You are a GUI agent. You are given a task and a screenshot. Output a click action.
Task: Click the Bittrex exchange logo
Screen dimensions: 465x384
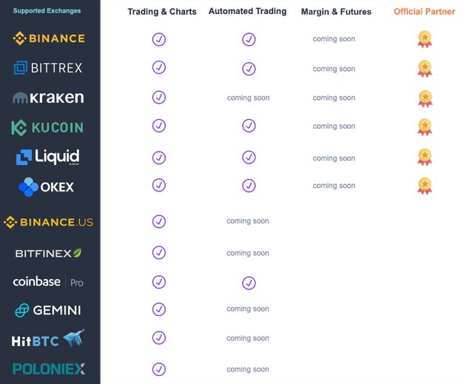[x=48, y=68]
